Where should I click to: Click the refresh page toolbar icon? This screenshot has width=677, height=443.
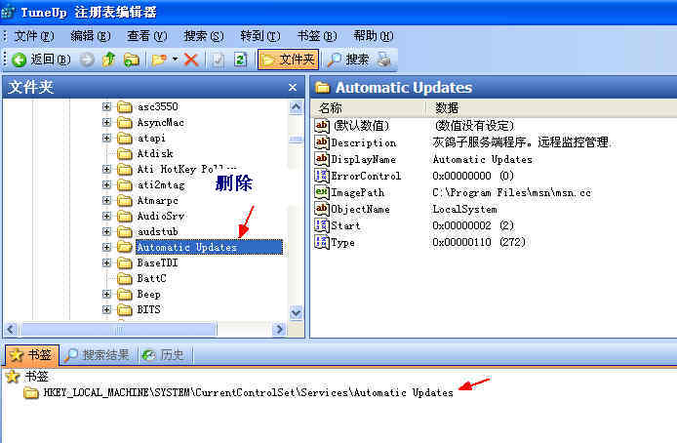[241, 60]
